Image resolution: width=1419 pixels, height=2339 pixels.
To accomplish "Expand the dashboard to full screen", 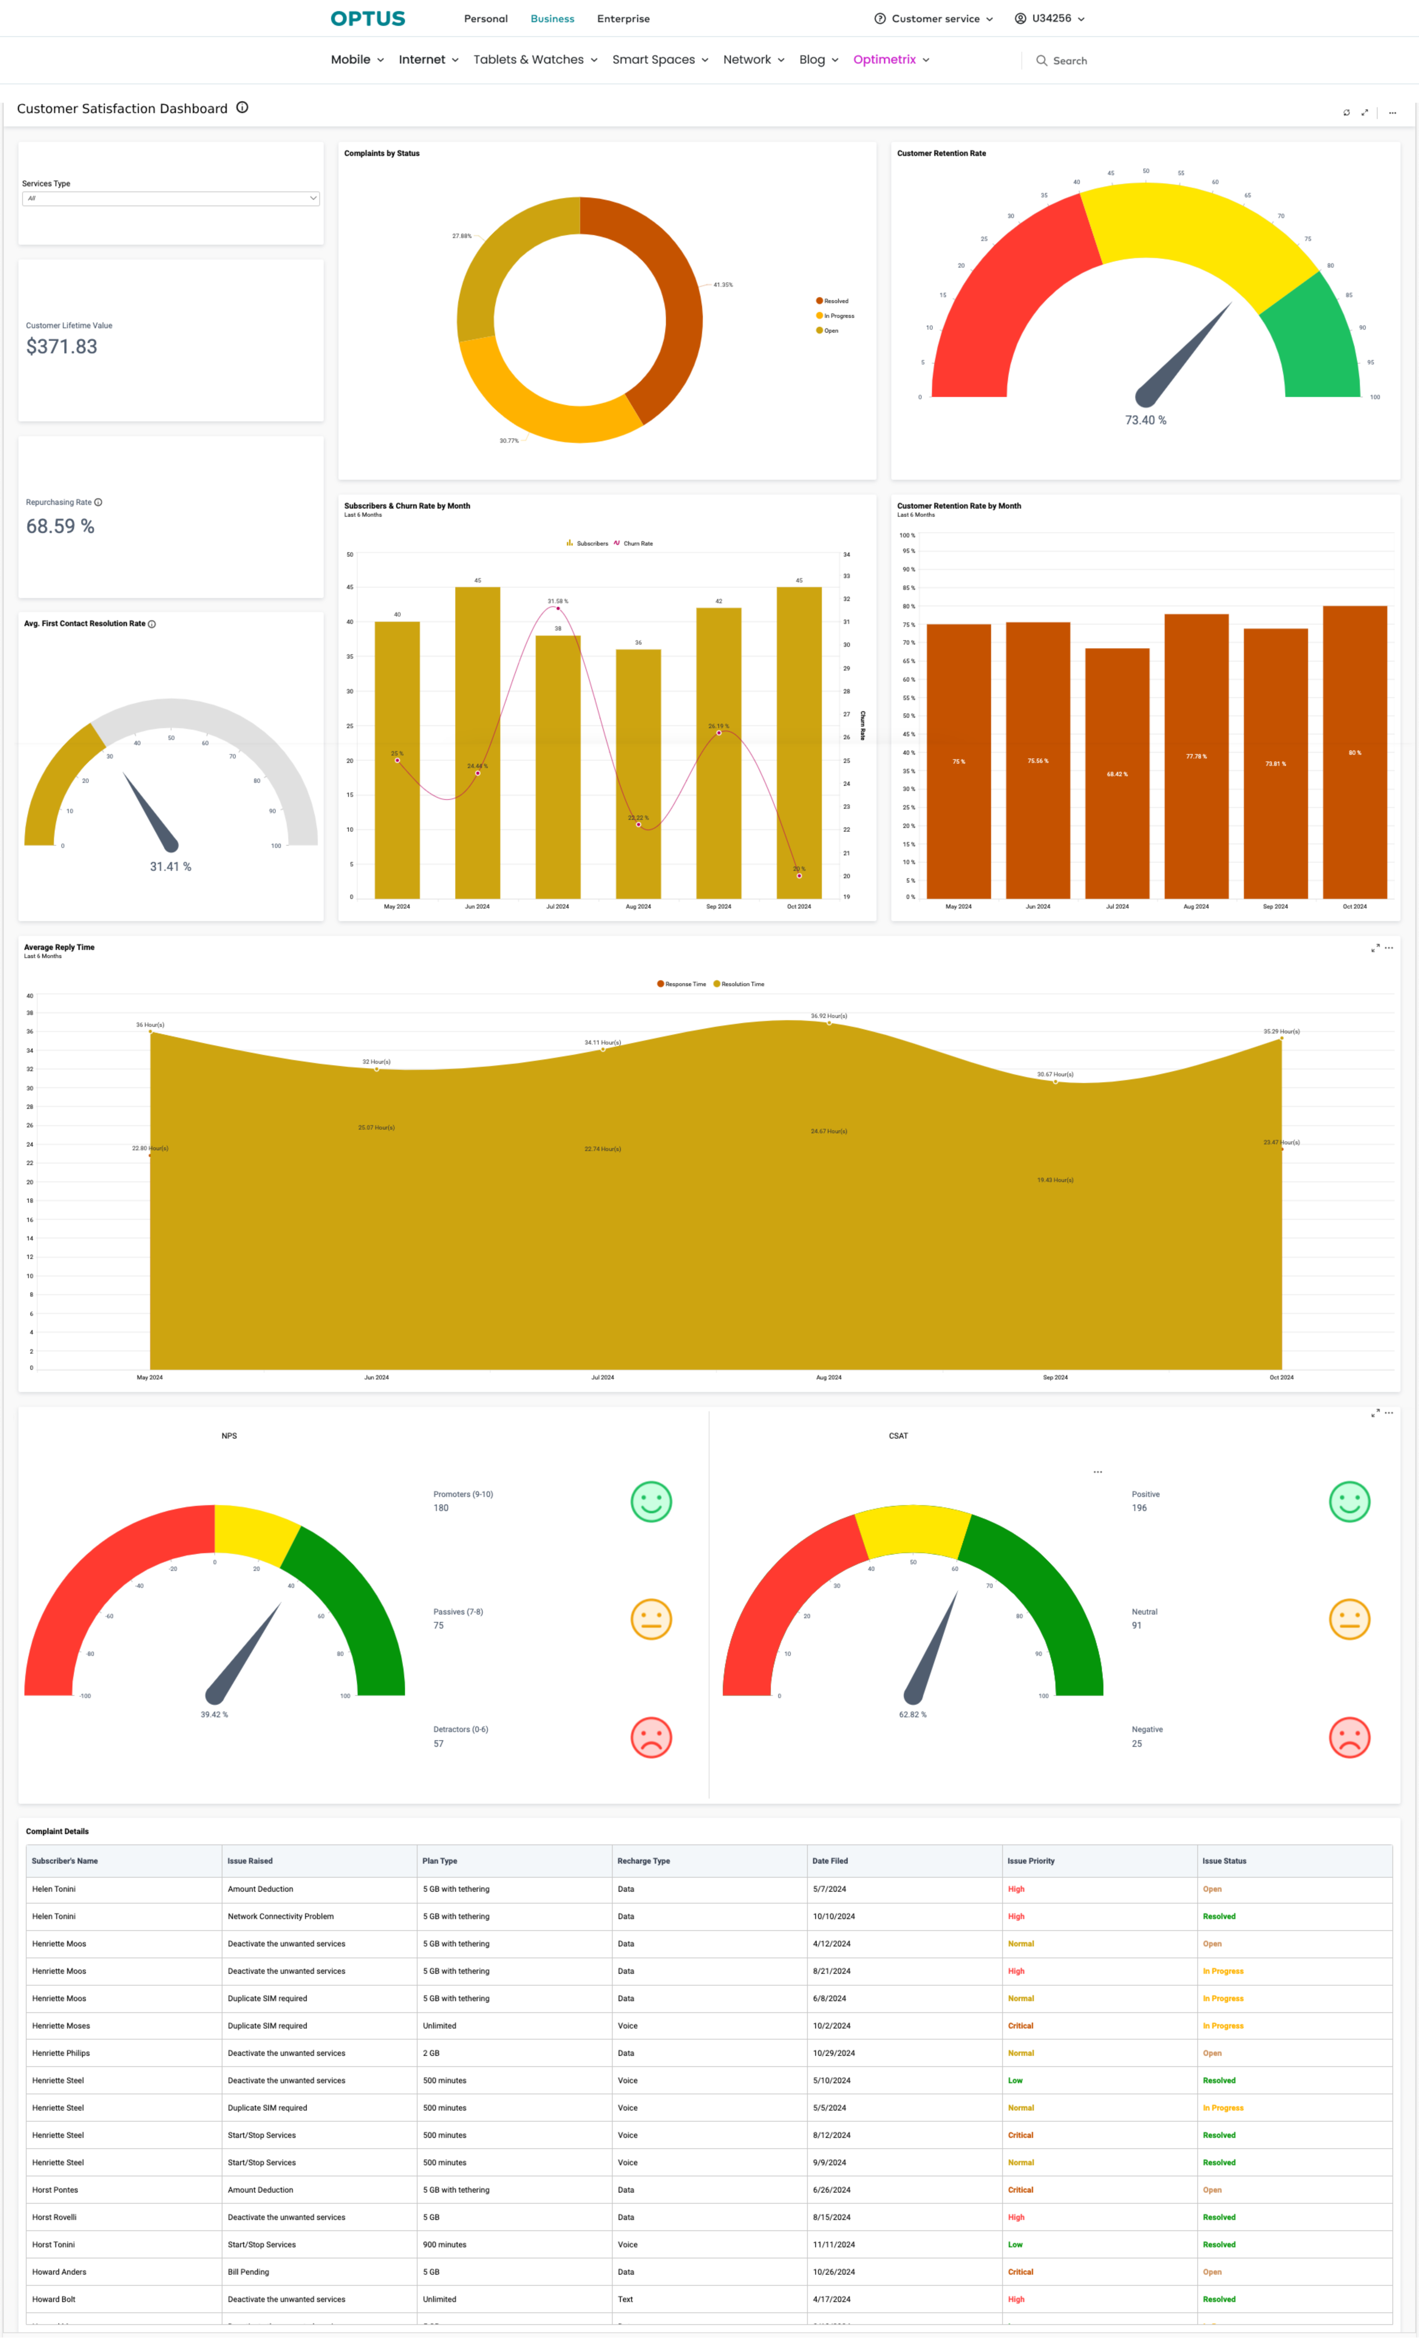I will click(1365, 113).
